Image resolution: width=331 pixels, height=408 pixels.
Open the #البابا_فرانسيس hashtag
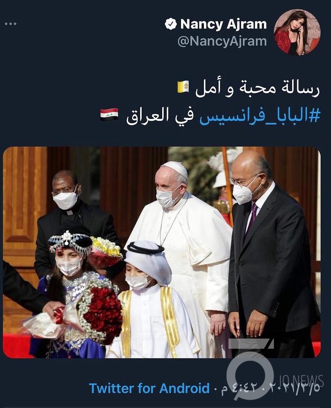pos(260,116)
